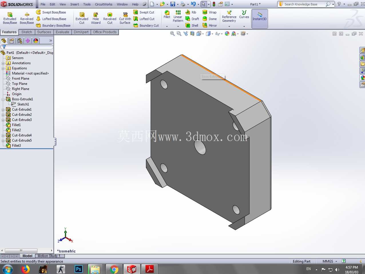Expand the Cut-Extrude3 feature

3,120
